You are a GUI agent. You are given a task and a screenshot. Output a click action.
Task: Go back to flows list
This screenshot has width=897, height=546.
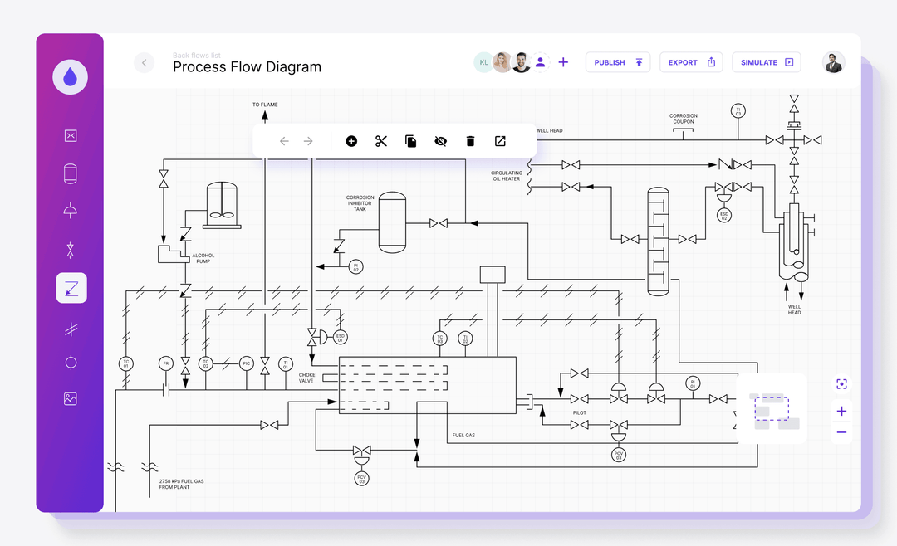coord(144,62)
